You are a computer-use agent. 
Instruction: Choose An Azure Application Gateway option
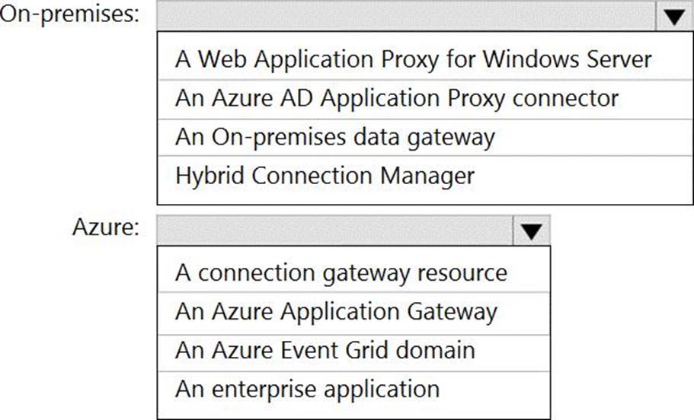coord(336,311)
